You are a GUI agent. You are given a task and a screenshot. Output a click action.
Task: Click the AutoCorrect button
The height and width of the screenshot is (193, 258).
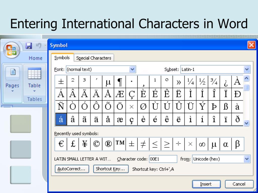pos(72,169)
